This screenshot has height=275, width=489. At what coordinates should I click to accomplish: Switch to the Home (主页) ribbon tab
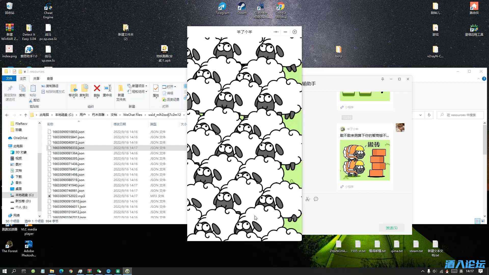(23, 78)
